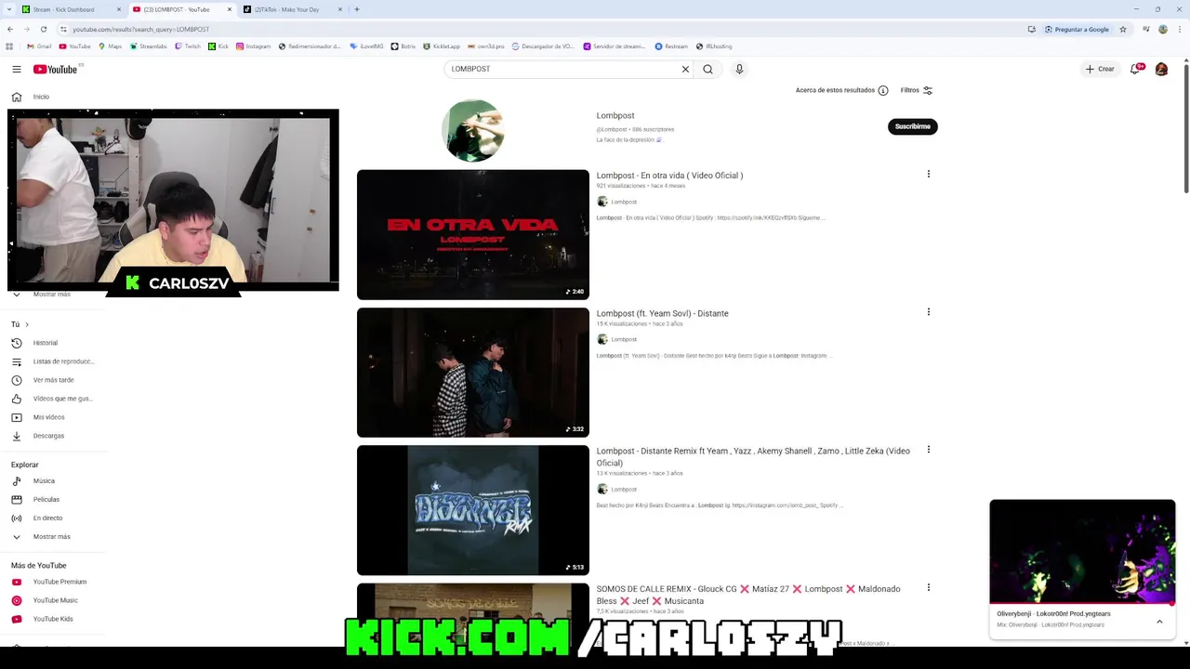Open the tab search dropdown arrow
The image size is (1190, 669).
(8, 9)
